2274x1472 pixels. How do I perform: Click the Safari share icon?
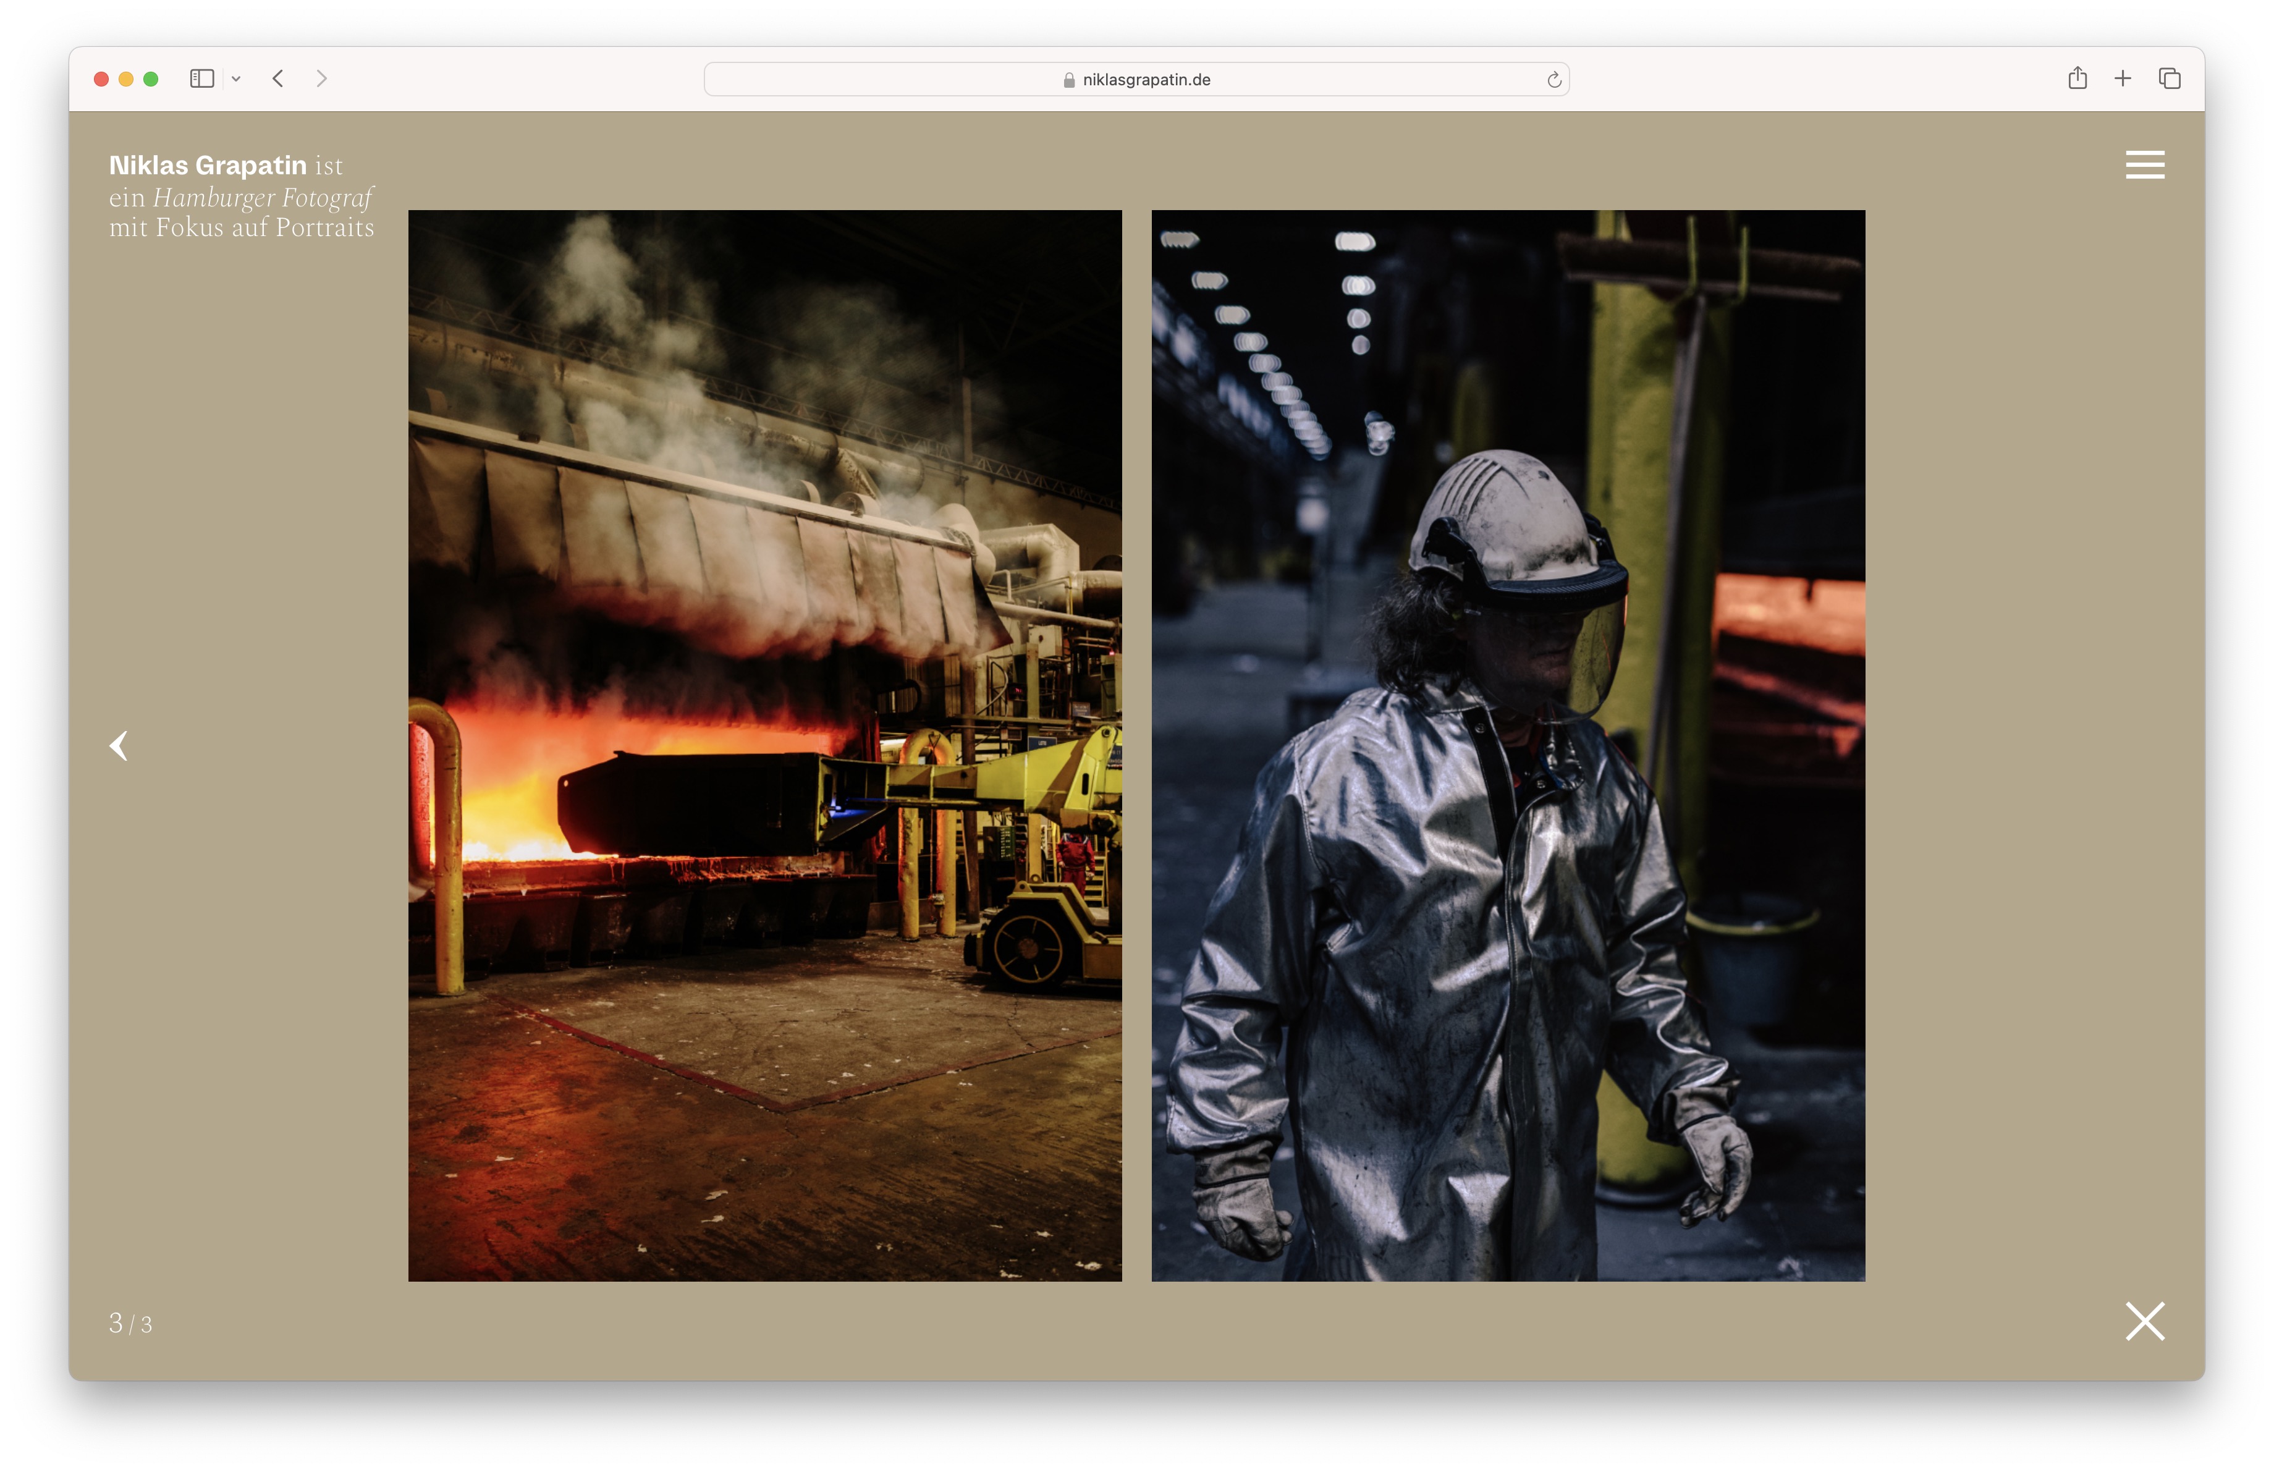click(2077, 78)
